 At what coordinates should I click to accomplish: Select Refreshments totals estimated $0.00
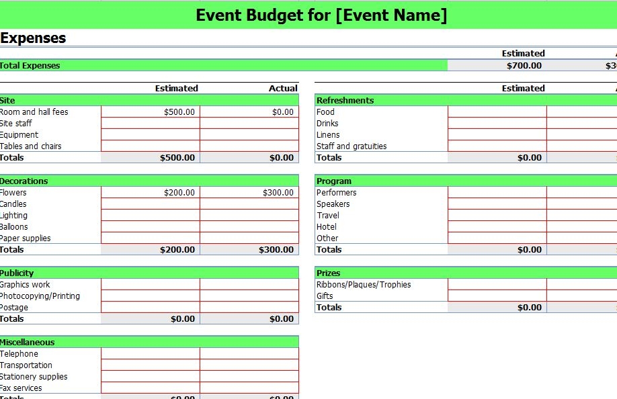coord(497,157)
